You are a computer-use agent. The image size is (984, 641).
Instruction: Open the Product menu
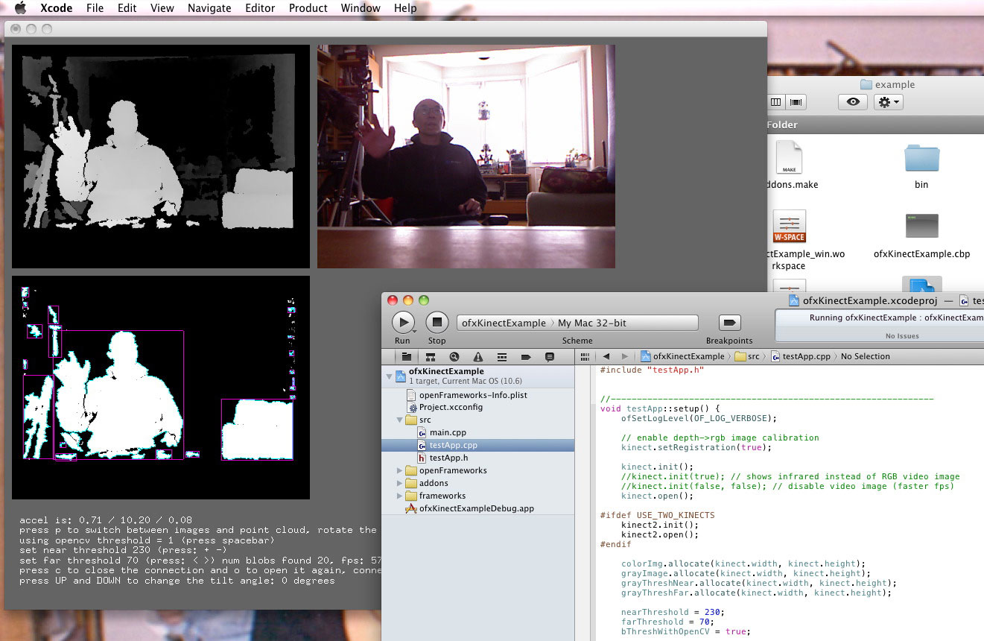308,8
